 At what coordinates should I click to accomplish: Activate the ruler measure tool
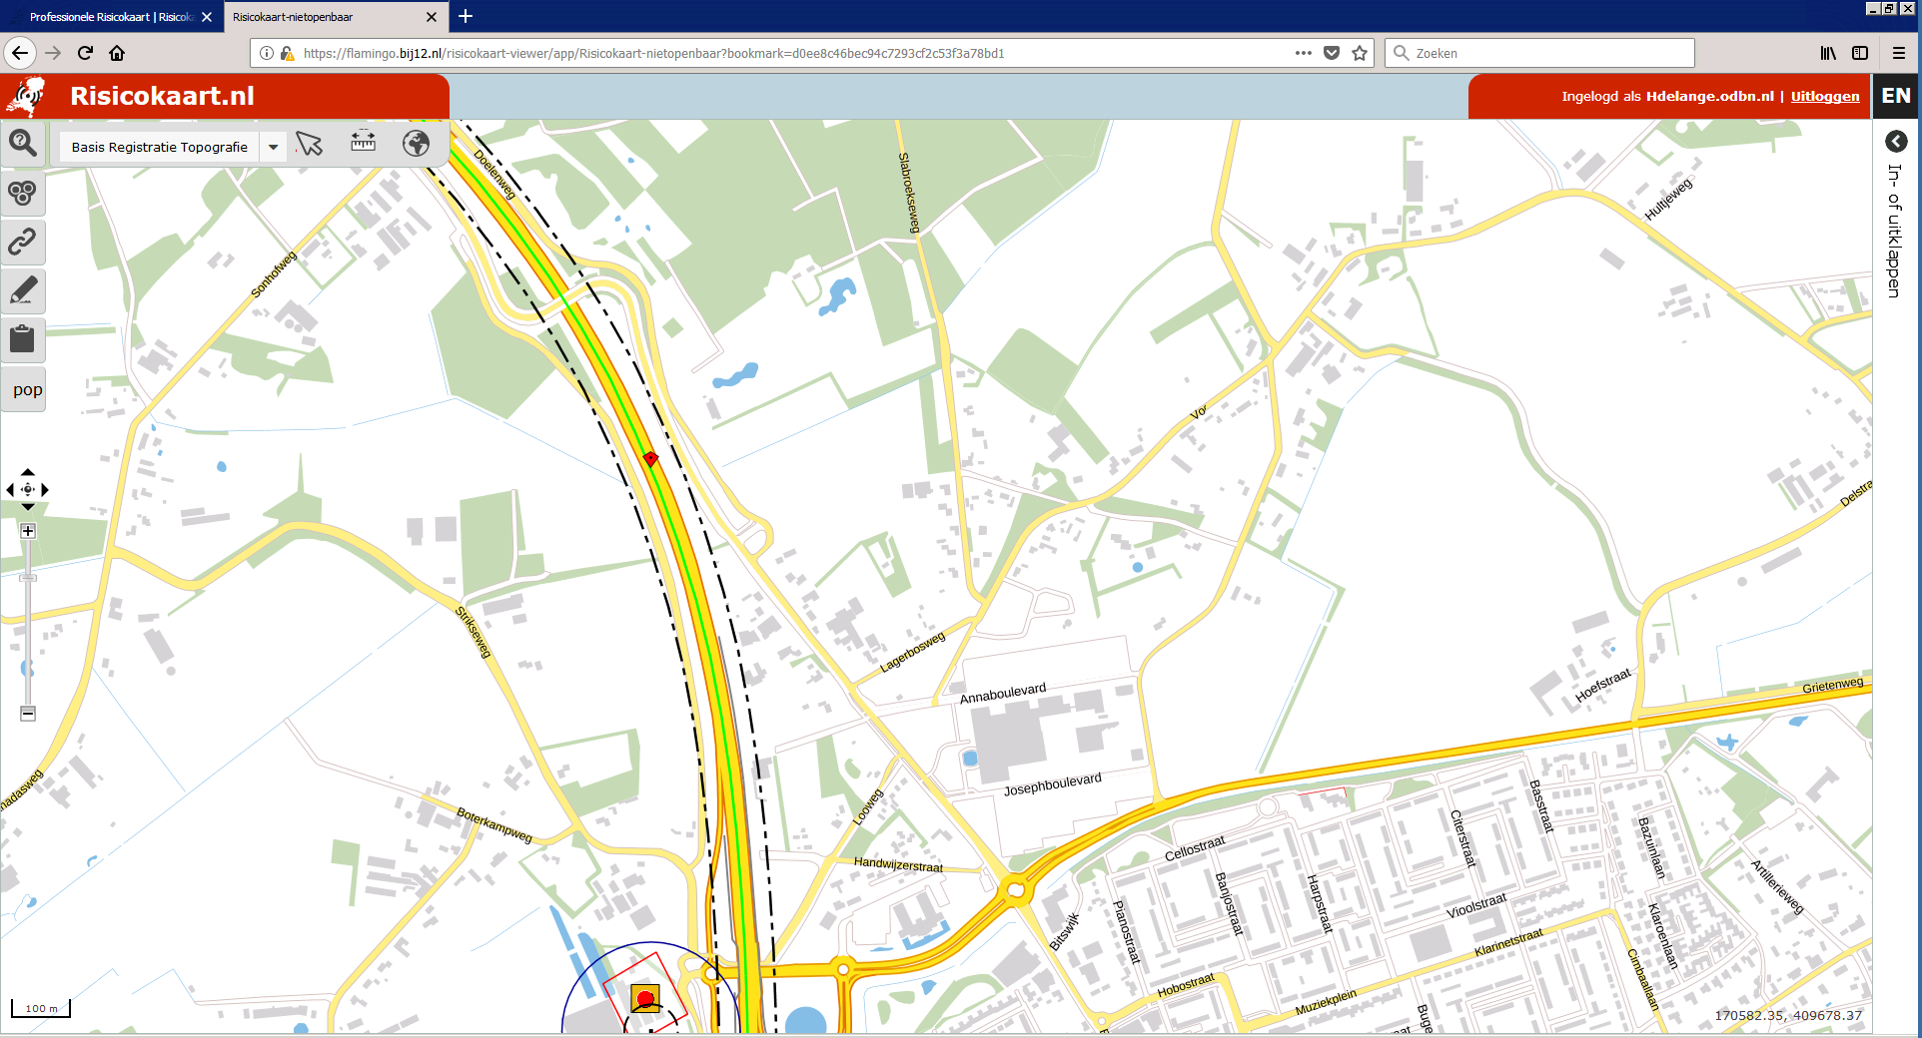point(363,142)
